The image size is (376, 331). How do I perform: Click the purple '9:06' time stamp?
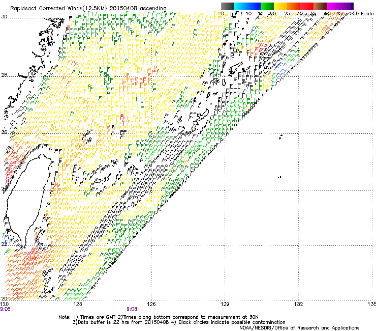[132, 309]
